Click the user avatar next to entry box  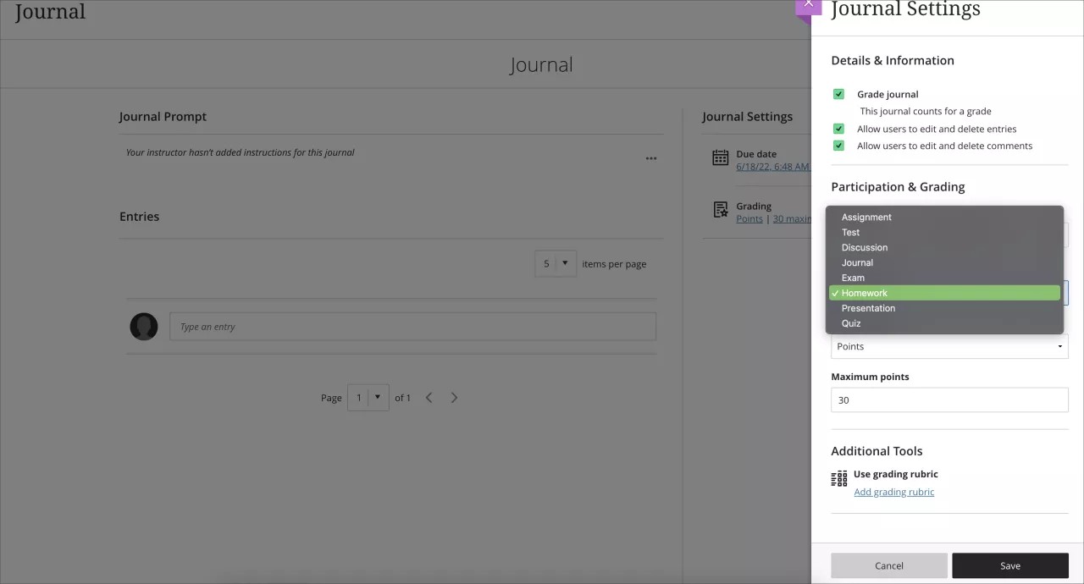pos(143,326)
